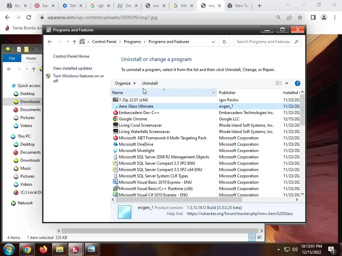Viewport: 342px width, 256px height.
Task: Click the back arrow in Programs and Features
Action: pos(50,42)
